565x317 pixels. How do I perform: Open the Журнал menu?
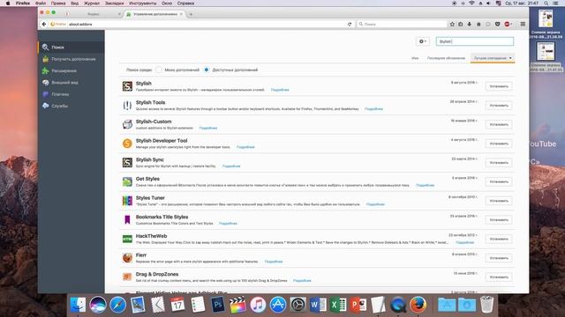(92, 4)
